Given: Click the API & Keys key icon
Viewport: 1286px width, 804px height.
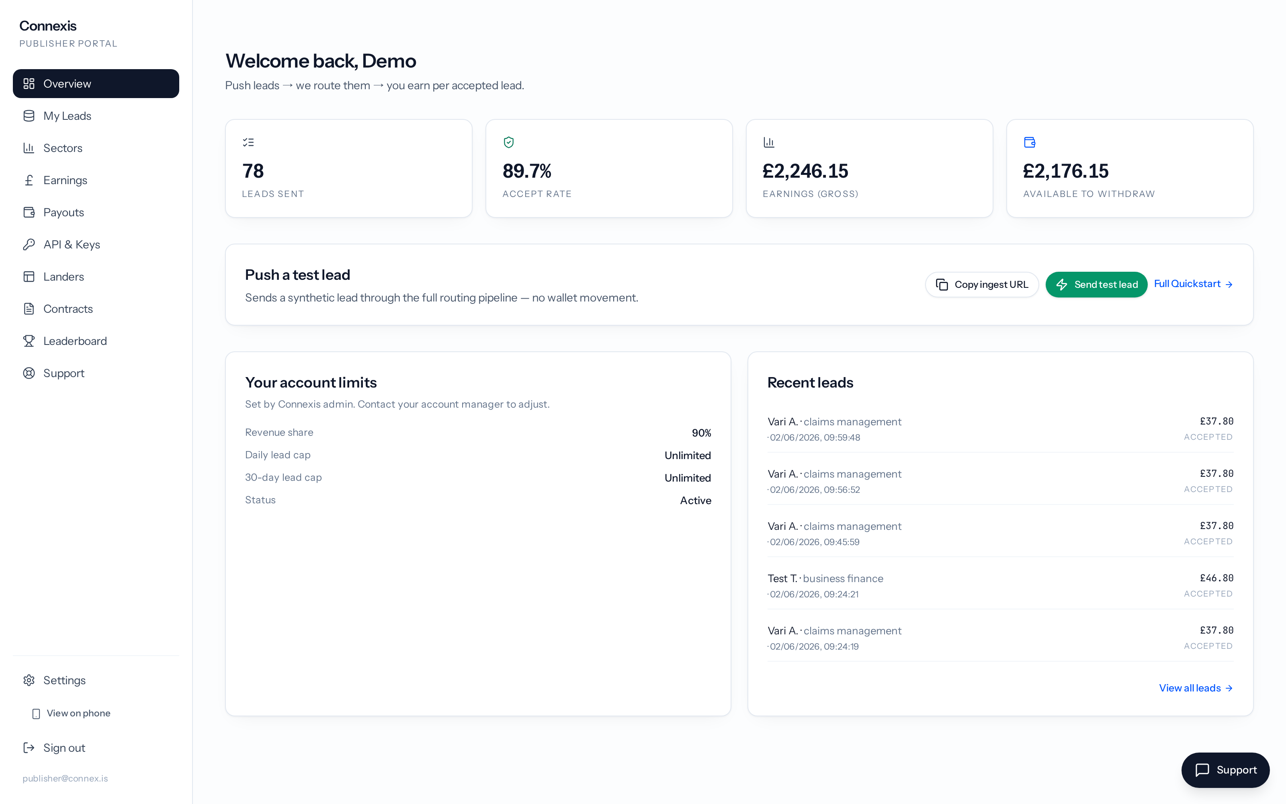Looking at the screenshot, I should click(29, 244).
